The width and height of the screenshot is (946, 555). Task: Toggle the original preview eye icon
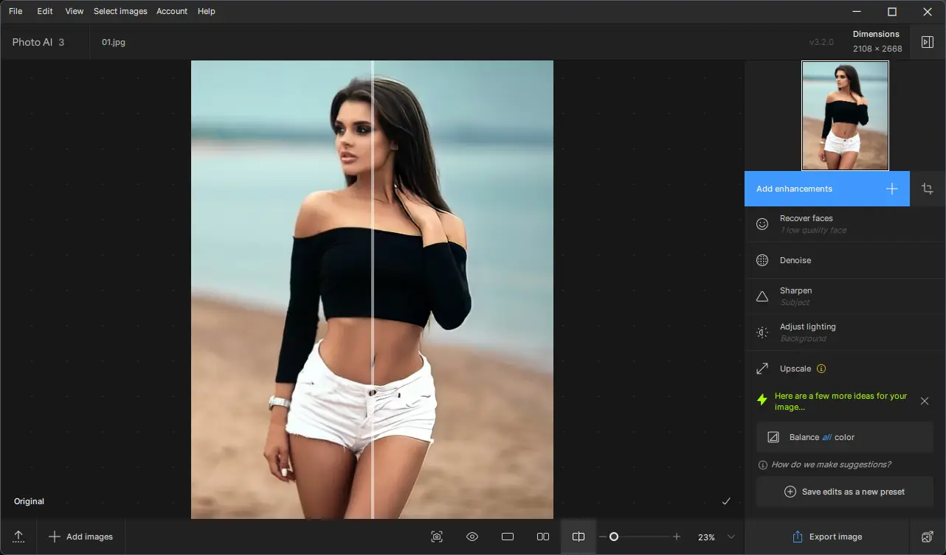coord(472,537)
